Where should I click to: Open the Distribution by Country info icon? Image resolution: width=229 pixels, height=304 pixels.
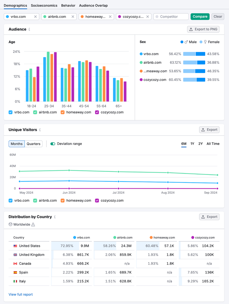click(55, 217)
